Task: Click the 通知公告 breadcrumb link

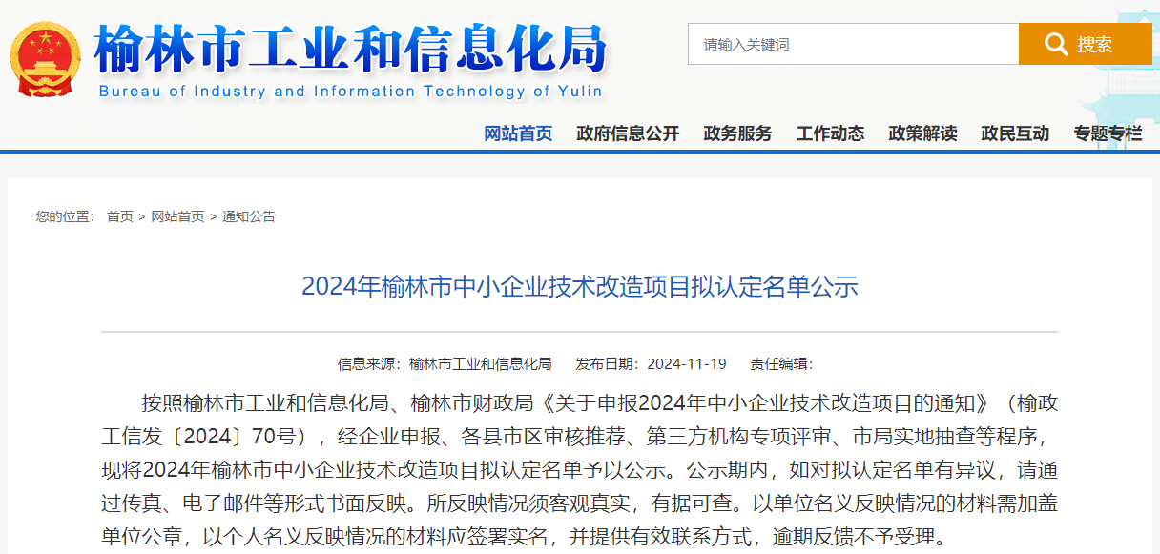Action: [249, 216]
